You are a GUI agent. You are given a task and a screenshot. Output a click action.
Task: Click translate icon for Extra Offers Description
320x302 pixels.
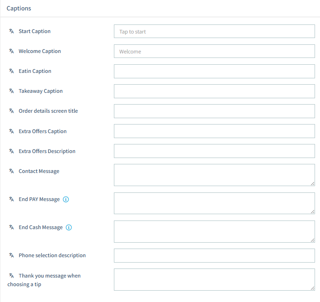[12, 151]
